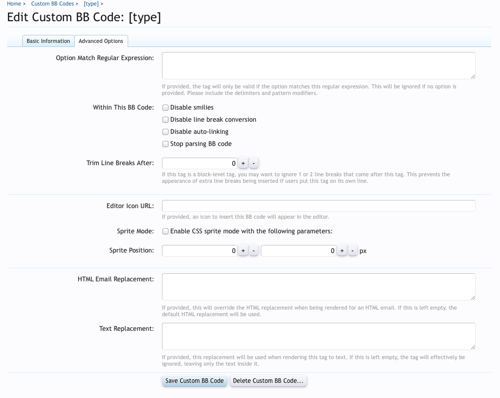The height and width of the screenshot is (398, 500).
Task: Click Delete Custom BB Code button
Action: (x=268, y=381)
